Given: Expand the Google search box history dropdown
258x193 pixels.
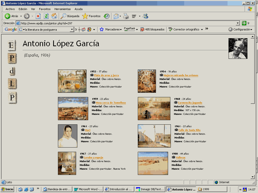Looking at the screenshot, I should tap(72, 30).
